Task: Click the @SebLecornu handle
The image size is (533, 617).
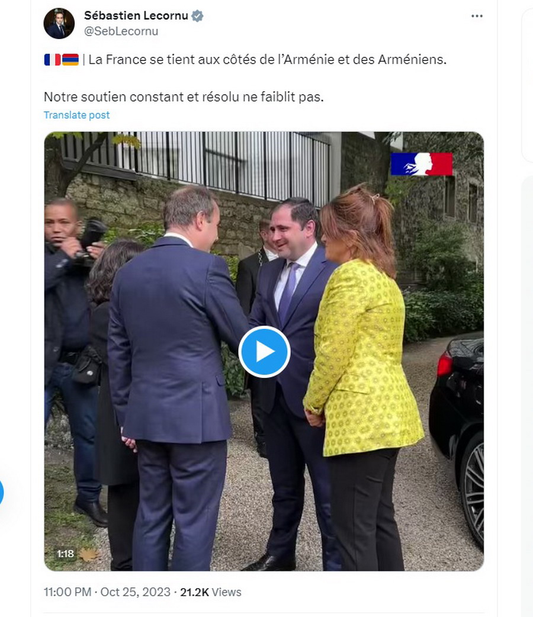Action: click(121, 31)
